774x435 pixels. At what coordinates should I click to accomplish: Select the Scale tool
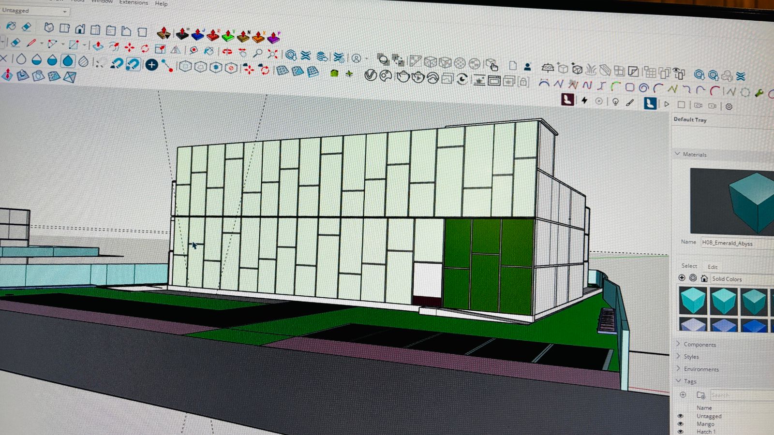[160, 48]
